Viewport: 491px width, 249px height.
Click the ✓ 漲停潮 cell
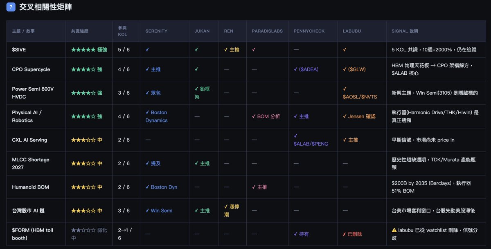[x=232, y=211]
